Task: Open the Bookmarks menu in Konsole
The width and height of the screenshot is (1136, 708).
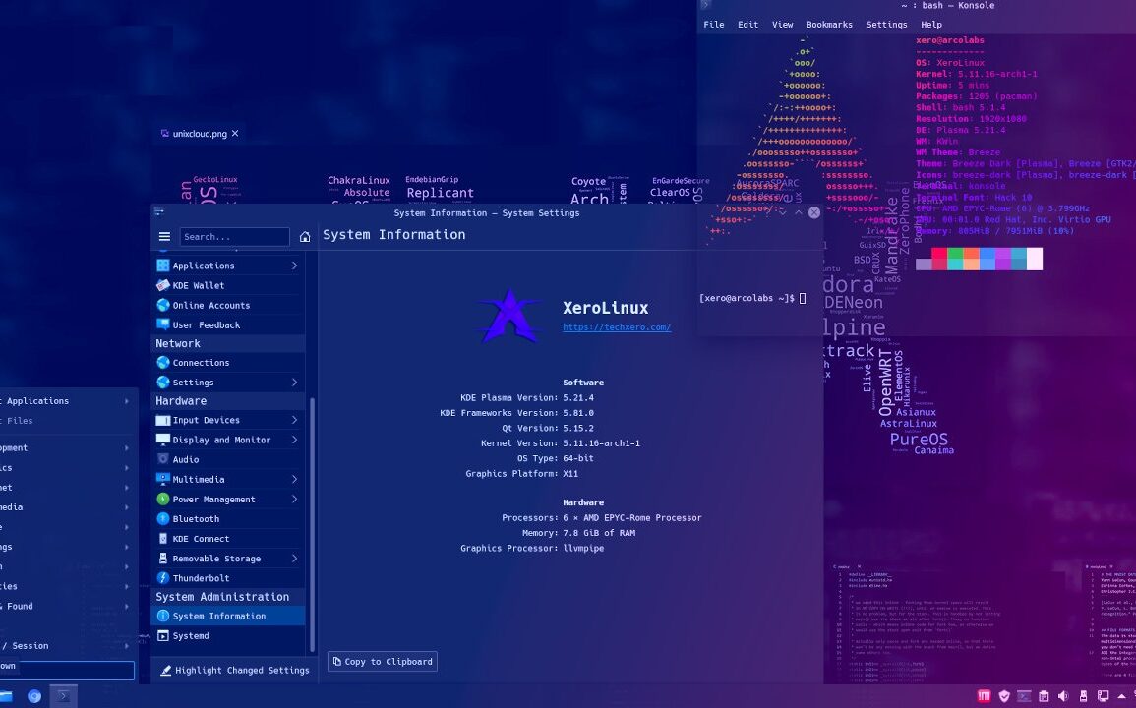Action: tap(829, 25)
